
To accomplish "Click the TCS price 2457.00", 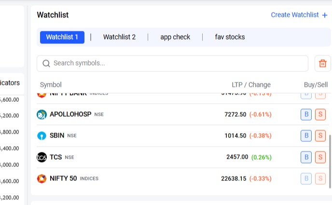I will tap(237, 157).
